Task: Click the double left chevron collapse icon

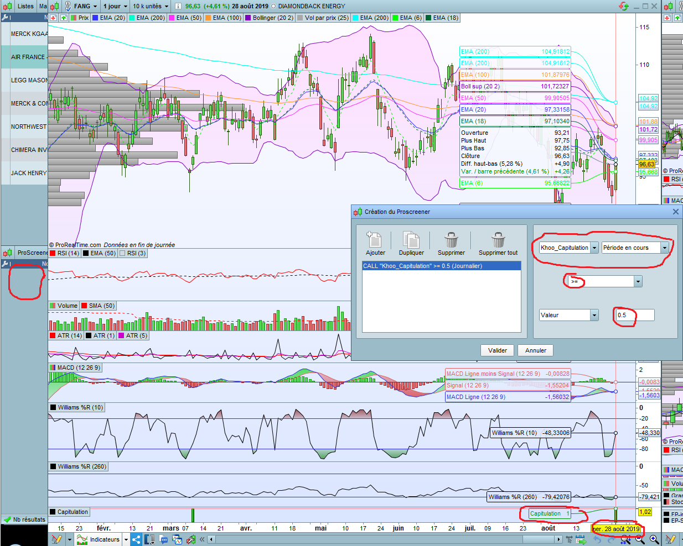Action: [201, 539]
